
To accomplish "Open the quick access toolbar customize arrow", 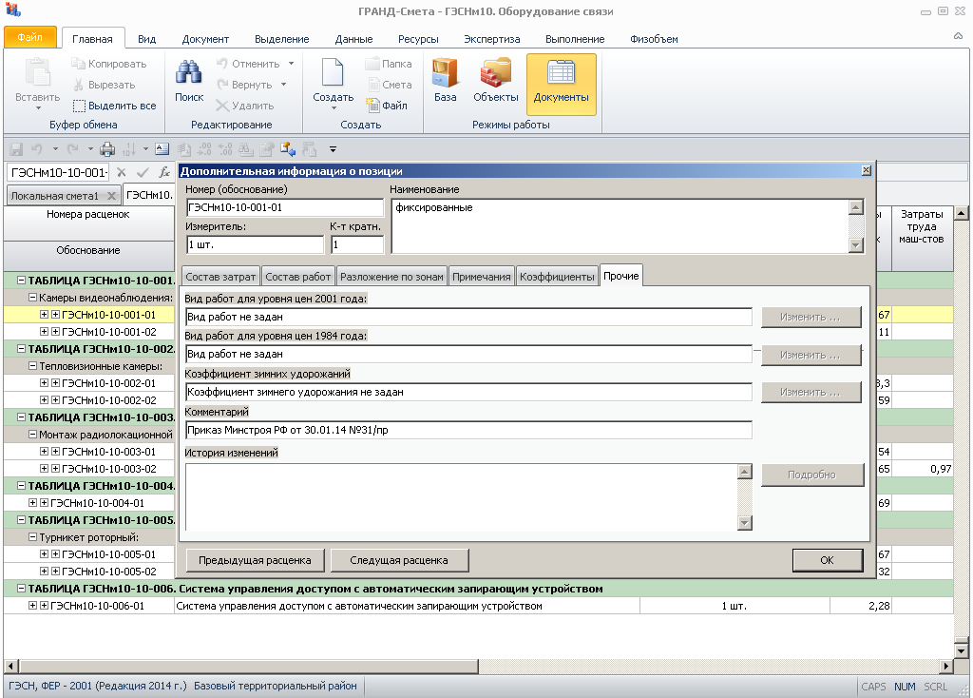I will [x=333, y=149].
